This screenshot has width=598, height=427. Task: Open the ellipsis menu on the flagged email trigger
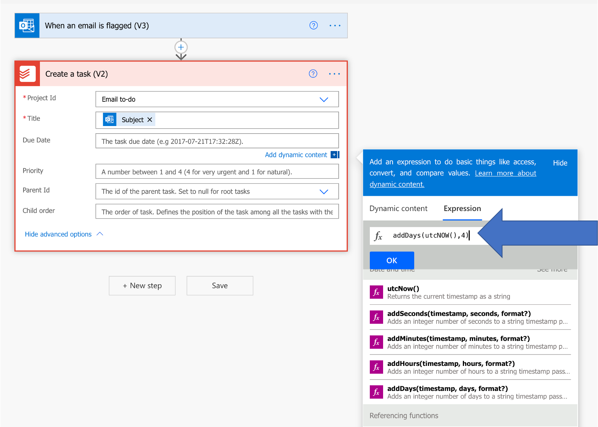(x=335, y=25)
